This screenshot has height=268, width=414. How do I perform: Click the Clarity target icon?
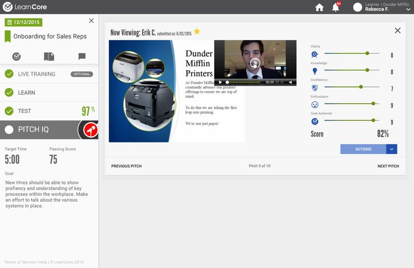pyautogui.click(x=315, y=54)
